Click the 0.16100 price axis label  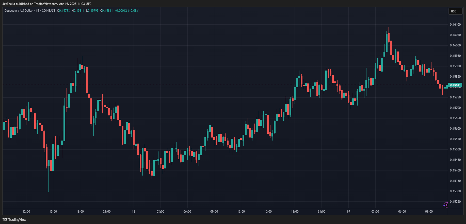coord(455,25)
